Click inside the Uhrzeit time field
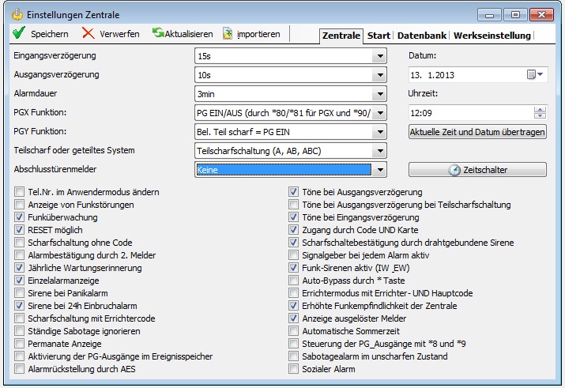Screen dimensions: 565x388 [x=466, y=113]
